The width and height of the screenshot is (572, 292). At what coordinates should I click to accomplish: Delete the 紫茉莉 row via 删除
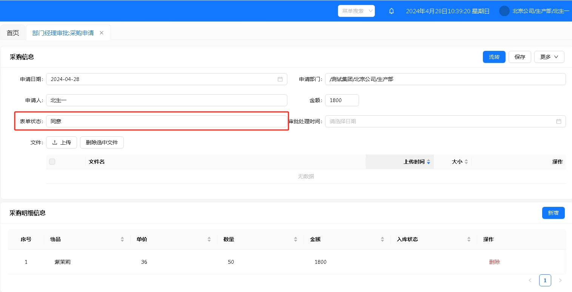coord(494,262)
